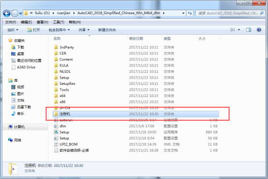Select the UPI2_BOM XML file icon
Viewport: 268px width, 179px height.
click(56, 144)
